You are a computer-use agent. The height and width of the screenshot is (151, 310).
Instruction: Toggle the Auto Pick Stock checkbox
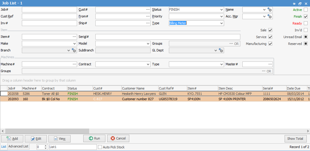click(x=100, y=147)
